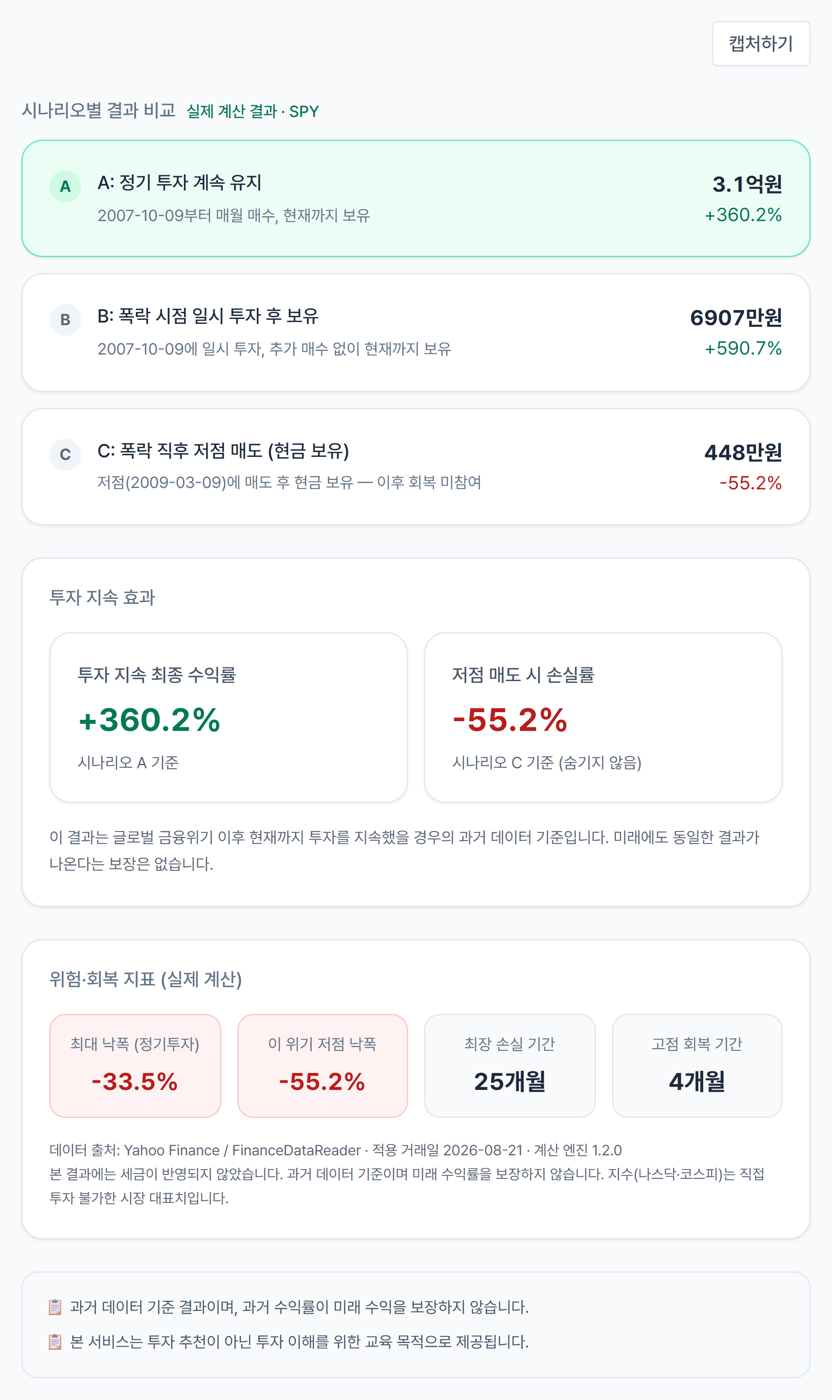Screen dimensions: 832x1400
Task: Click the 이 위기 저점 낙폭 metric box
Action: pyautogui.click(x=322, y=1065)
